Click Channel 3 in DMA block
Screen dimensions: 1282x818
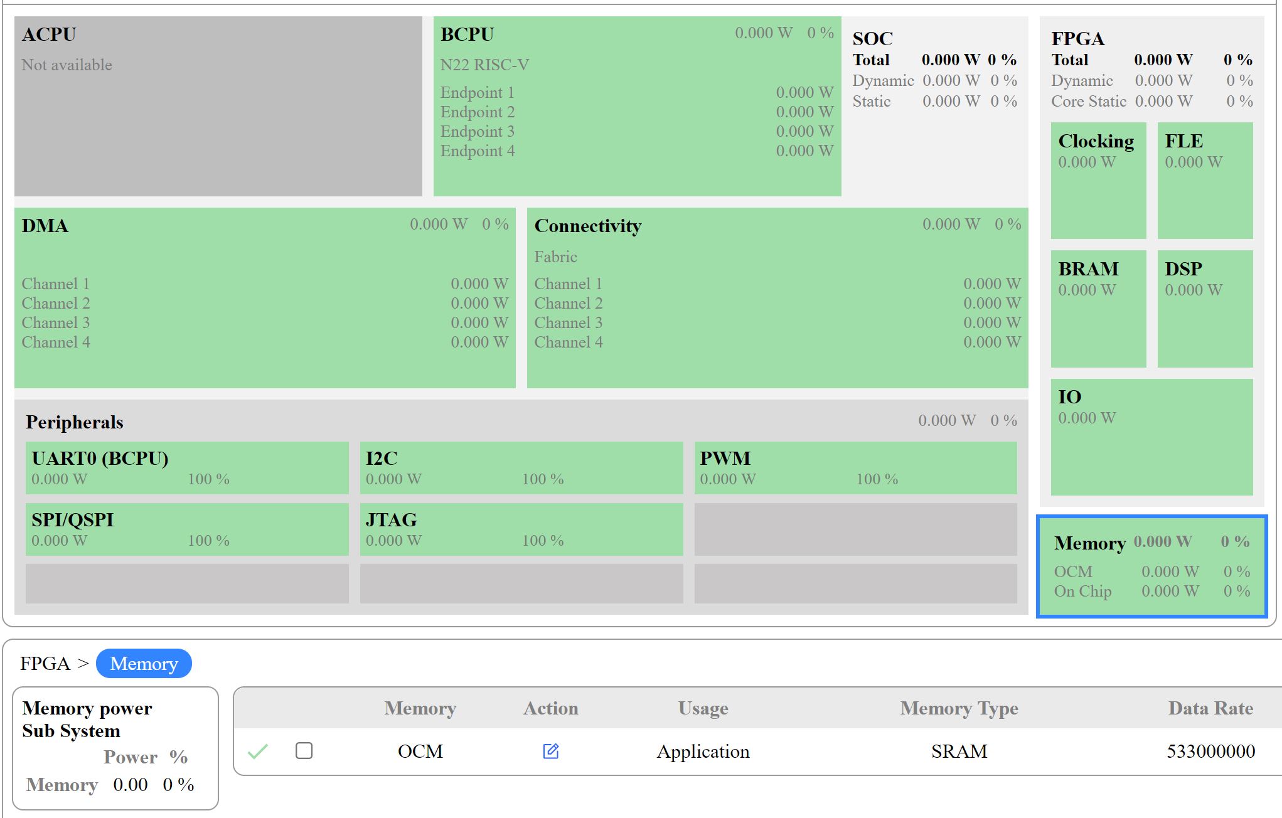[x=265, y=323]
